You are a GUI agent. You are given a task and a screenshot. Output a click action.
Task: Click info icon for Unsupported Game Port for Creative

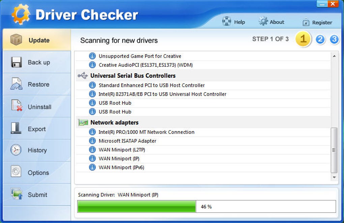point(92,56)
